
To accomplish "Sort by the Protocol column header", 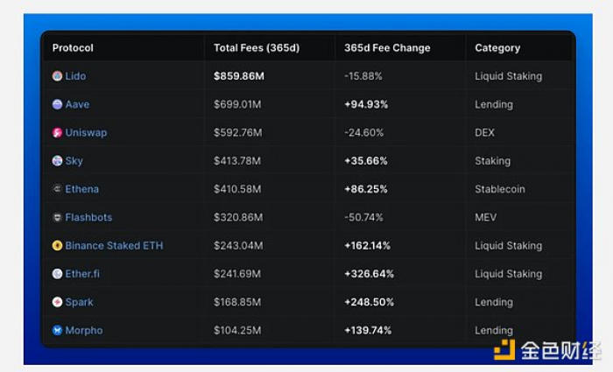I will [73, 48].
